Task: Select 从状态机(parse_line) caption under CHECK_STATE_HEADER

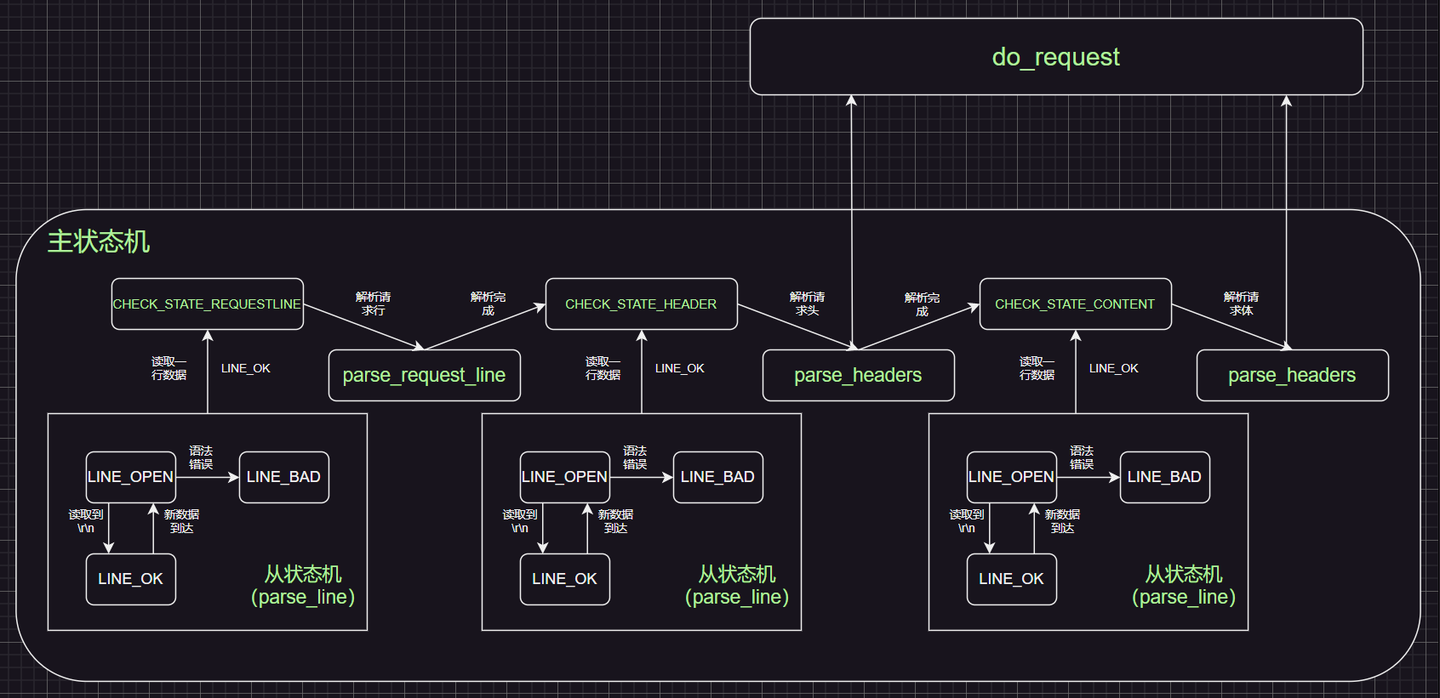Action: pyautogui.click(x=737, y=586)
